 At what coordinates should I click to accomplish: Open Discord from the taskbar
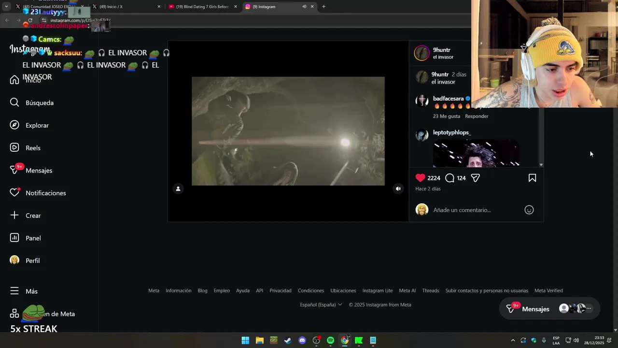pyautogui.click(x=302, y=340)
